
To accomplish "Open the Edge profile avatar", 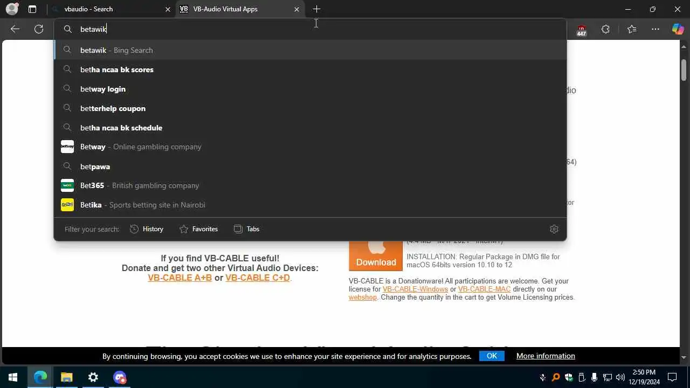I will 12,9.
